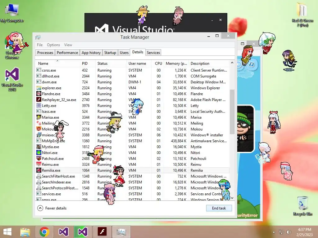Screen dimensions: 318x238
Task: Open volume control in system tray
Action: [288, 232]
